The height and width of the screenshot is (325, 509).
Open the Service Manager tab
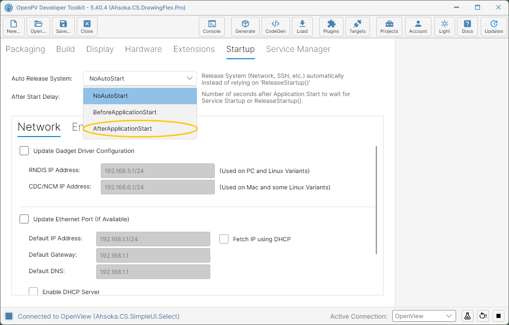(298, 49)
